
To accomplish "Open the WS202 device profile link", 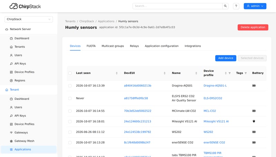I will click(x=208, y=132).
